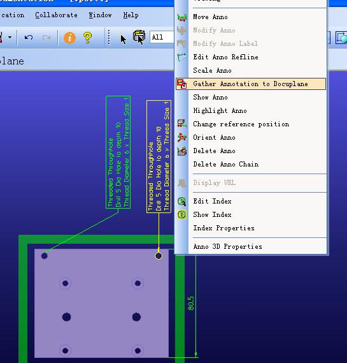Viewport: 347px width, 363px height.
Task: Select Gather Annotation to Docuplane
Action: [251, 84]
